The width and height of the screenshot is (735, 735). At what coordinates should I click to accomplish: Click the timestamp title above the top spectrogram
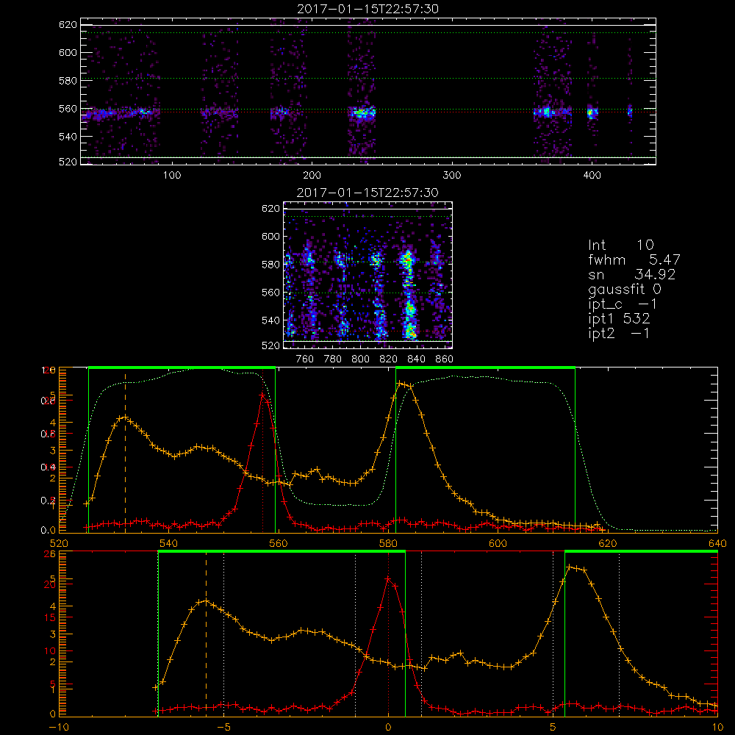coord(367,8)
